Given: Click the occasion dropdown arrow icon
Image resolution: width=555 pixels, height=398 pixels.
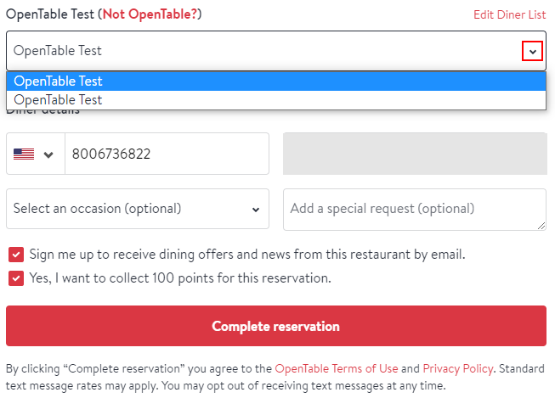Looking at the screenshot, I should [256, 210].
